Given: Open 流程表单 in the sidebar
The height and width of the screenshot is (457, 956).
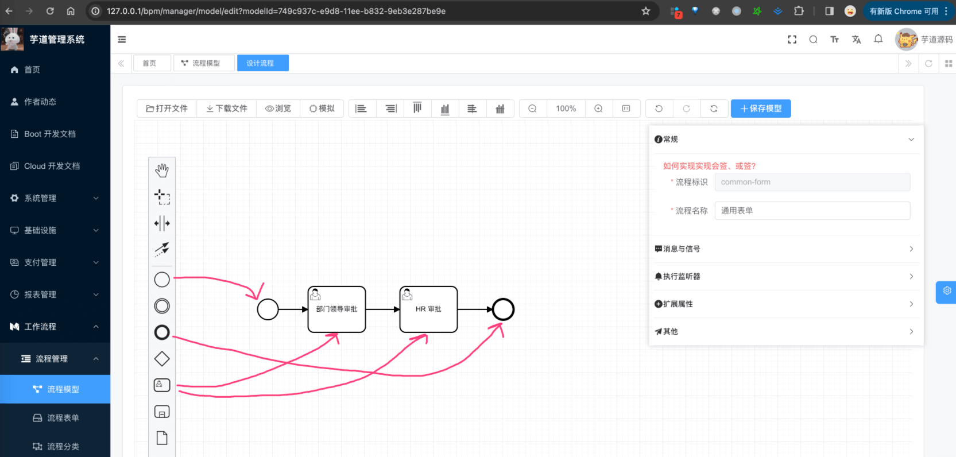Looking at the screenshot, I should click(x=63, y=418).
